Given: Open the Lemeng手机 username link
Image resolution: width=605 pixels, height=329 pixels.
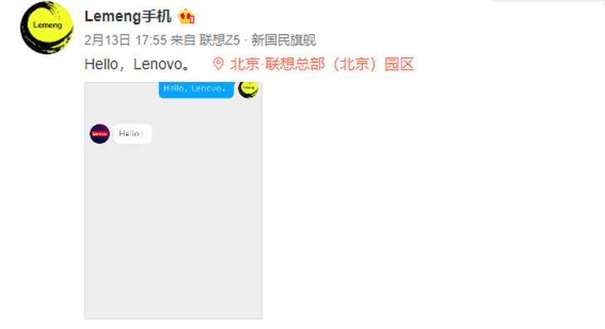Looking at the screenshot, I should point(128,17).
